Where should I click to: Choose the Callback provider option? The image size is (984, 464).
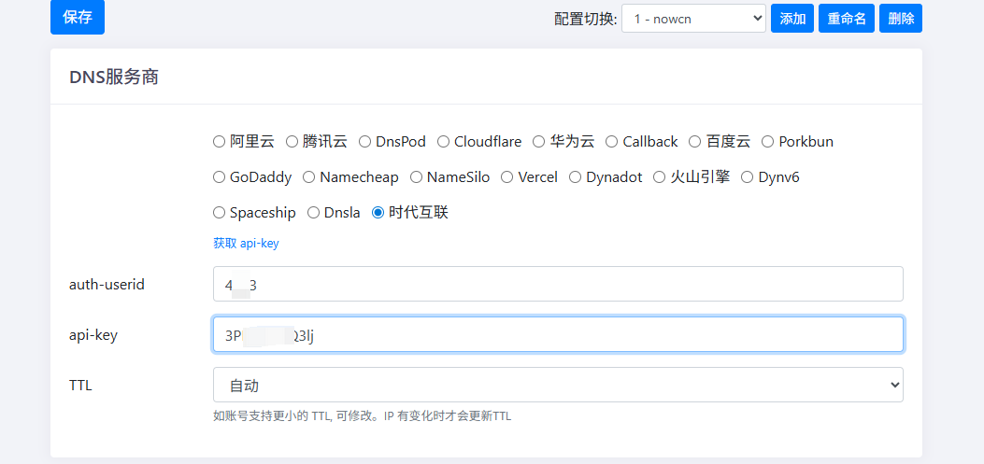[612, 142]
